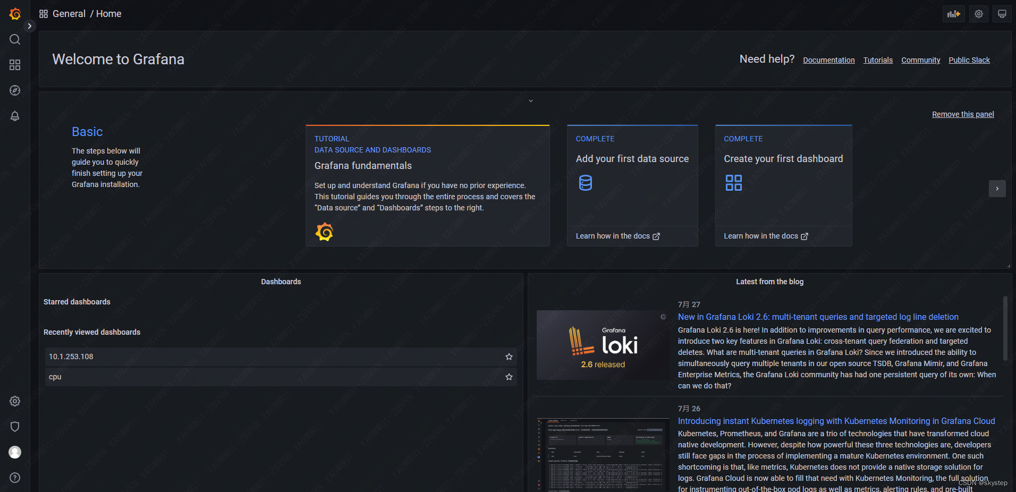Open Learn how in docs under data source
This screenshot has width=1016, height=492.
617,236
